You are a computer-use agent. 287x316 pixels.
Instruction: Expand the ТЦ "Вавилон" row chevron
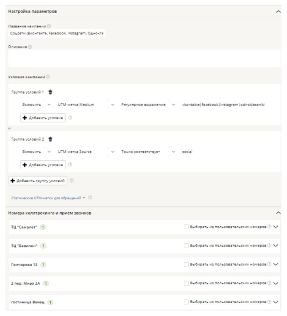(x=275, y=246)
